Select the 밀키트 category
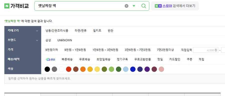 (97, 31)
